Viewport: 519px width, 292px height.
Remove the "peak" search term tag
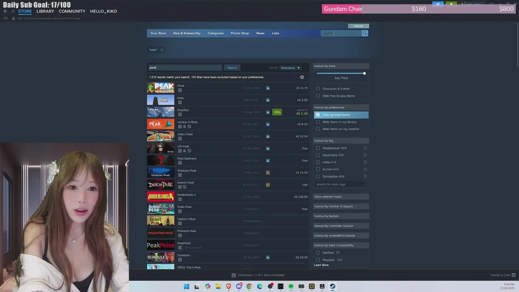162,50
